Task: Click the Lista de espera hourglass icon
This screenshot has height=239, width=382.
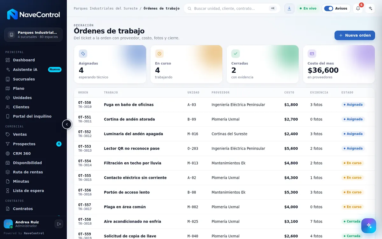Action: (x=8, y=191)
